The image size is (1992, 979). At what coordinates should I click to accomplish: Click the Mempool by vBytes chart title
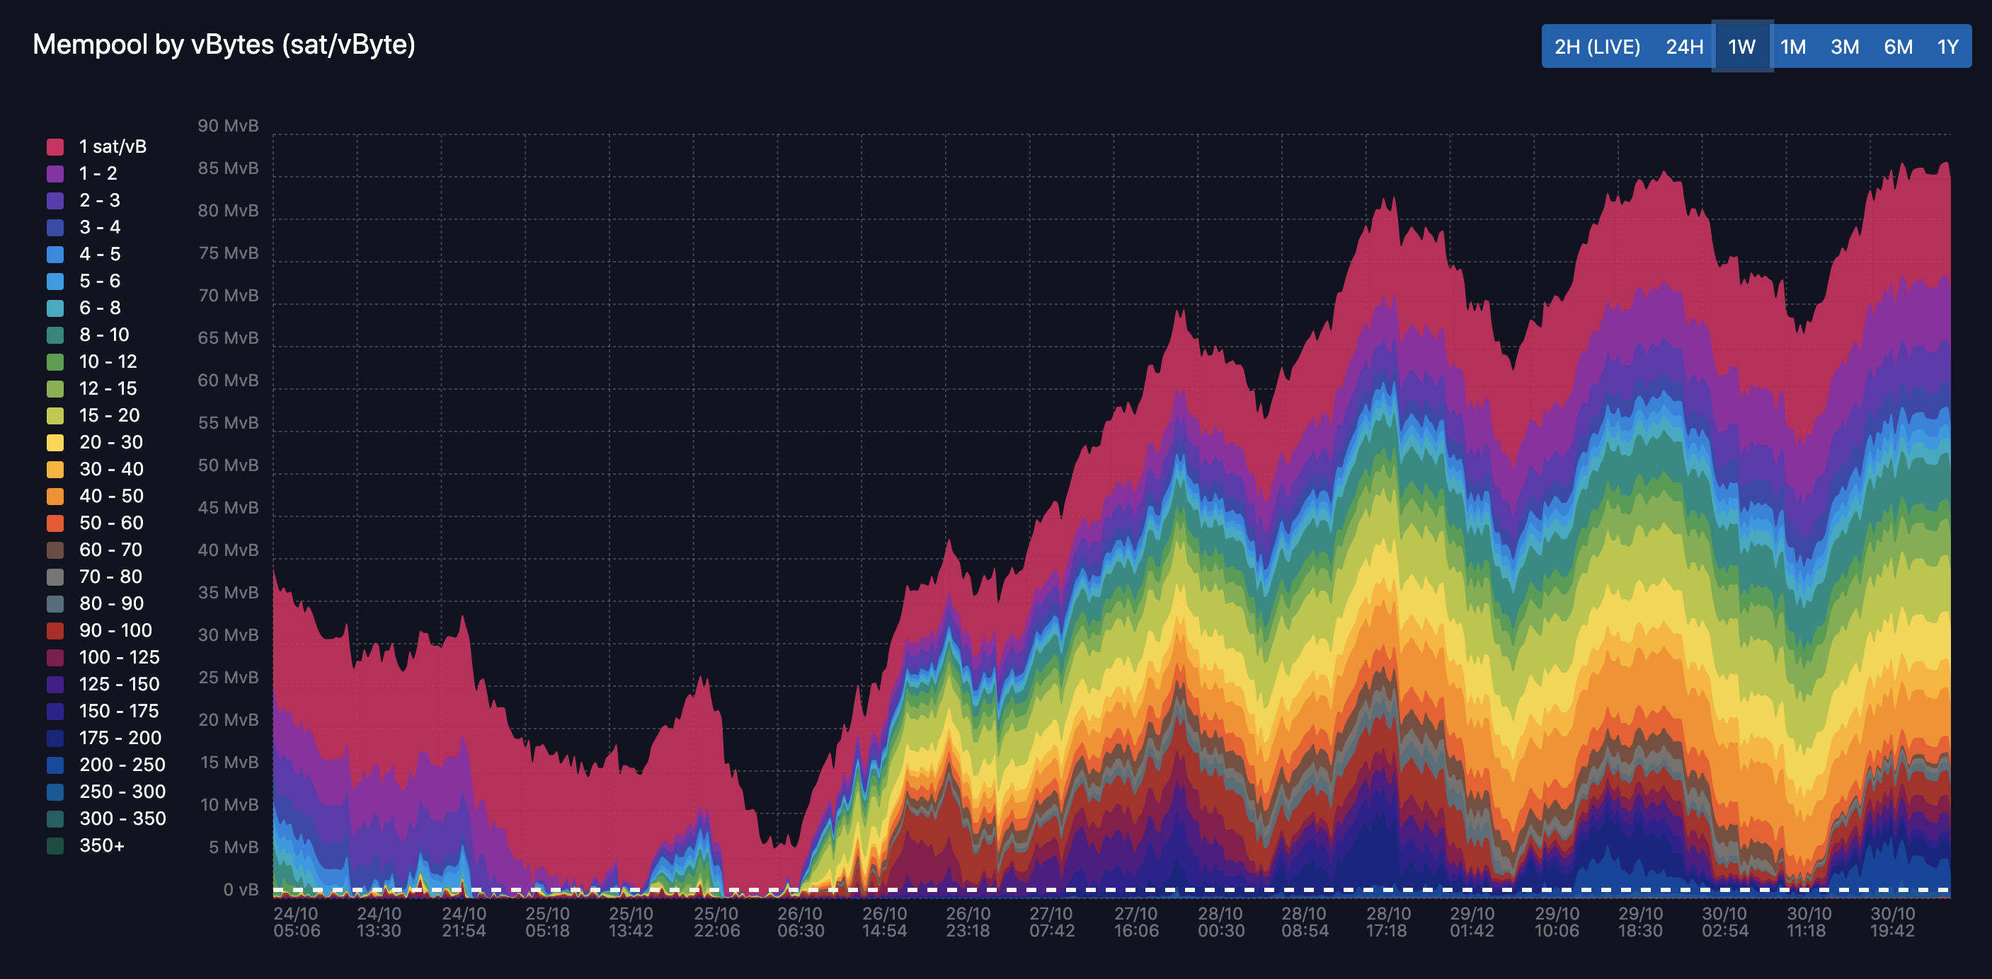point(224,45)
